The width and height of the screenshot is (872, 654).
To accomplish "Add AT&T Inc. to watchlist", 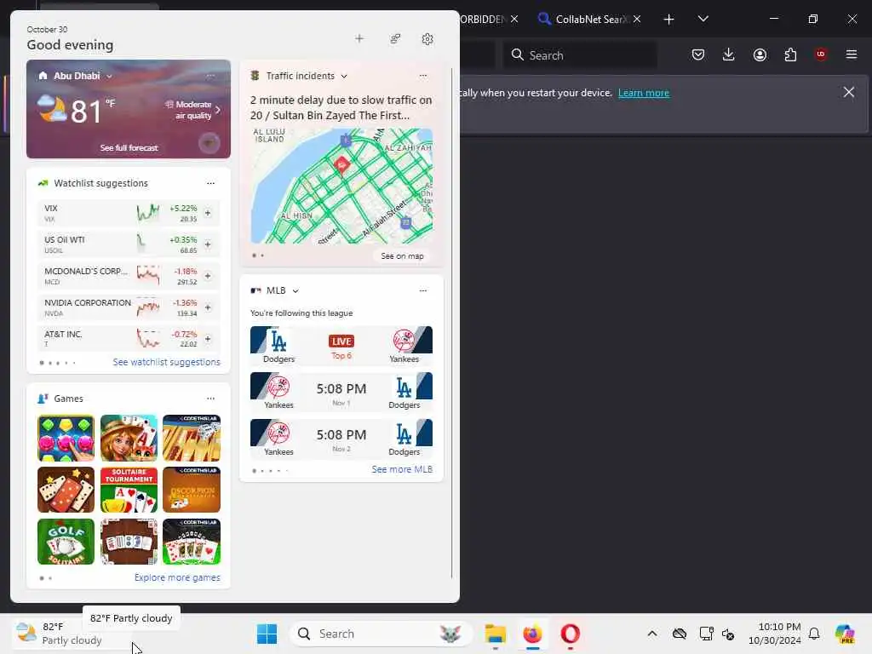I will [208, 339].
